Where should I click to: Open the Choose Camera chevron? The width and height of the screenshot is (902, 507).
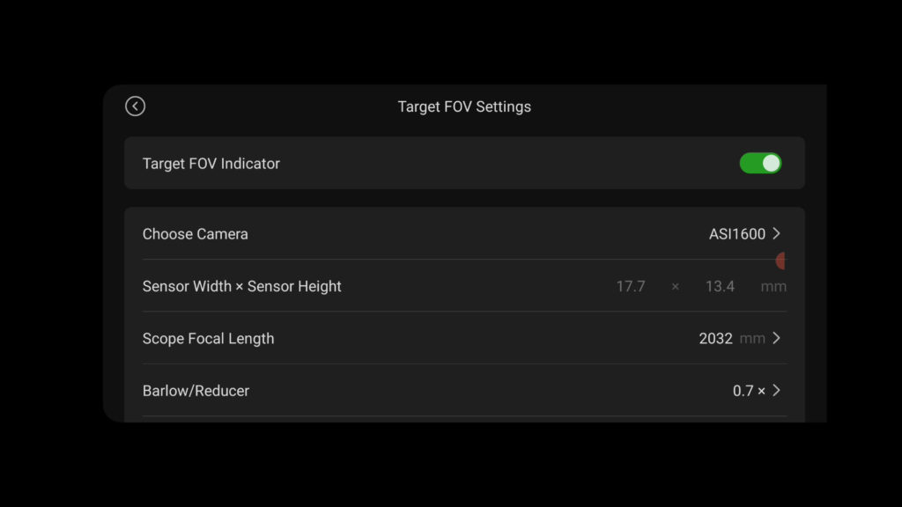click(x=777, y=233)
